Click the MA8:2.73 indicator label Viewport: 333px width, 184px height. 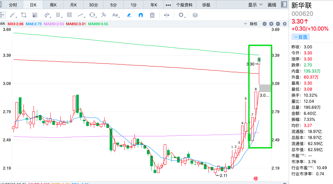click(x=34, y=24)
